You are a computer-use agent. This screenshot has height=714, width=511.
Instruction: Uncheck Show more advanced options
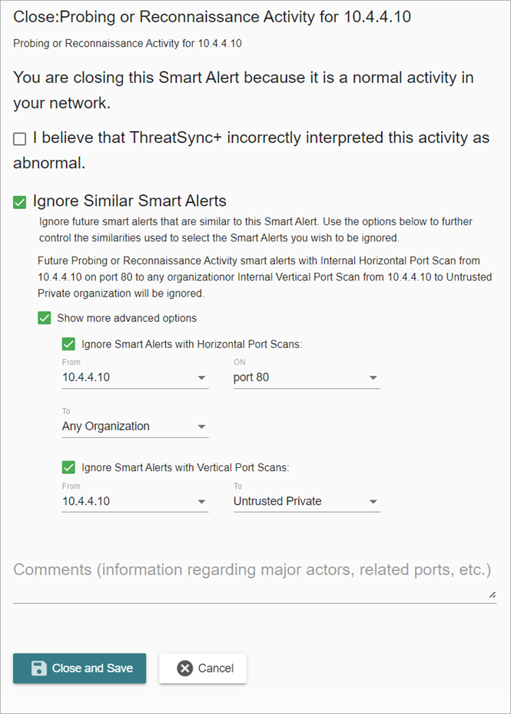coord(44,317)
